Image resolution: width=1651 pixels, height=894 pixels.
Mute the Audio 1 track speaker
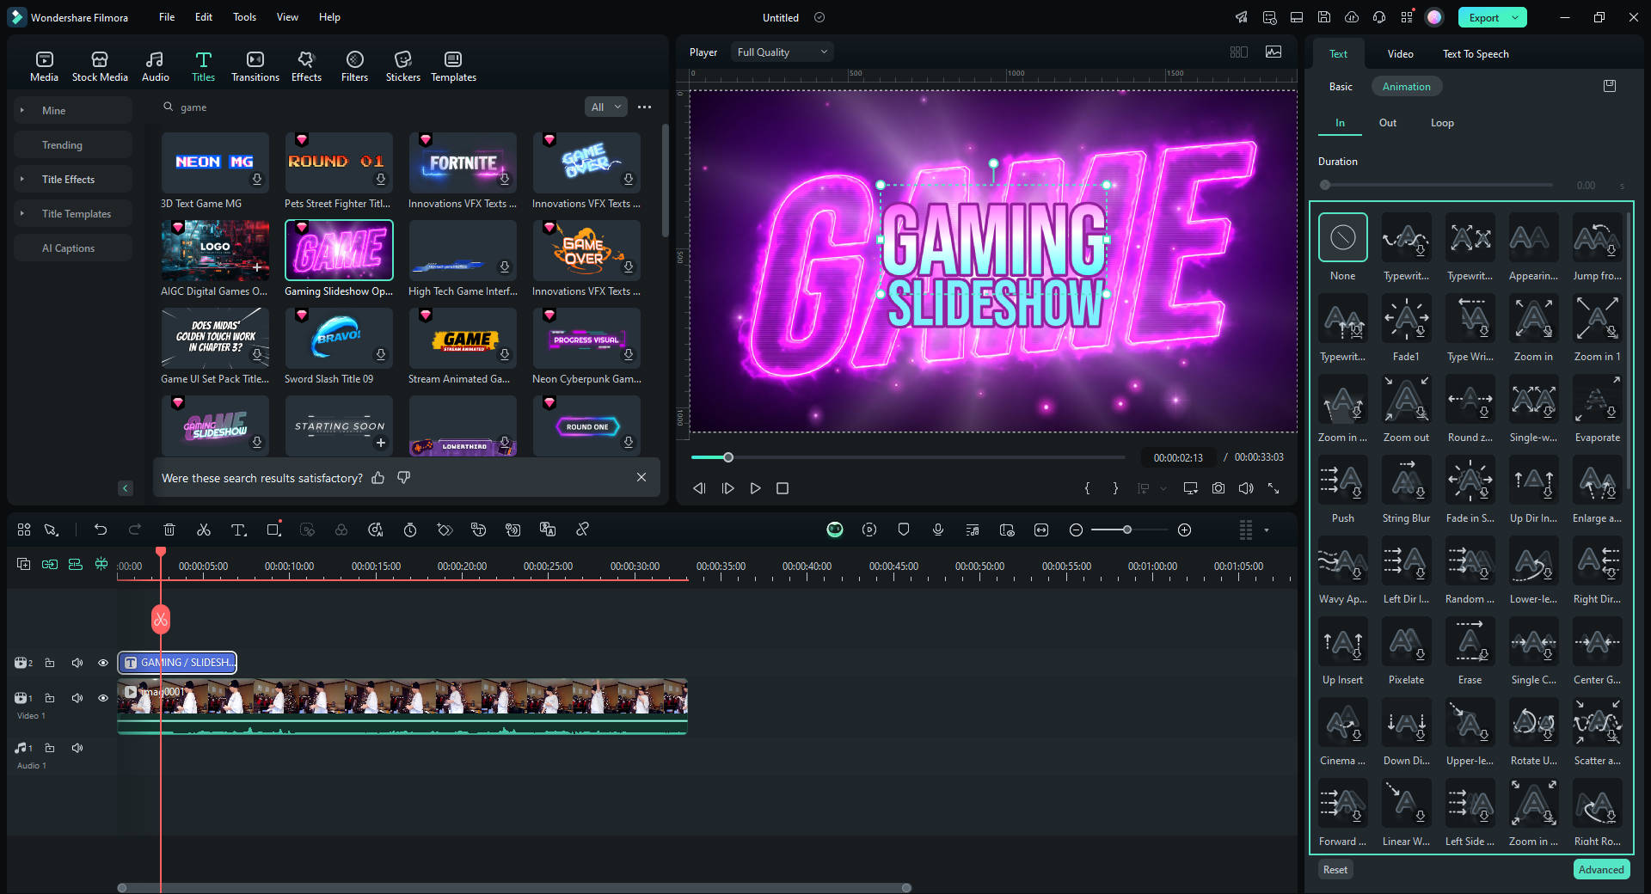point(77,748)
